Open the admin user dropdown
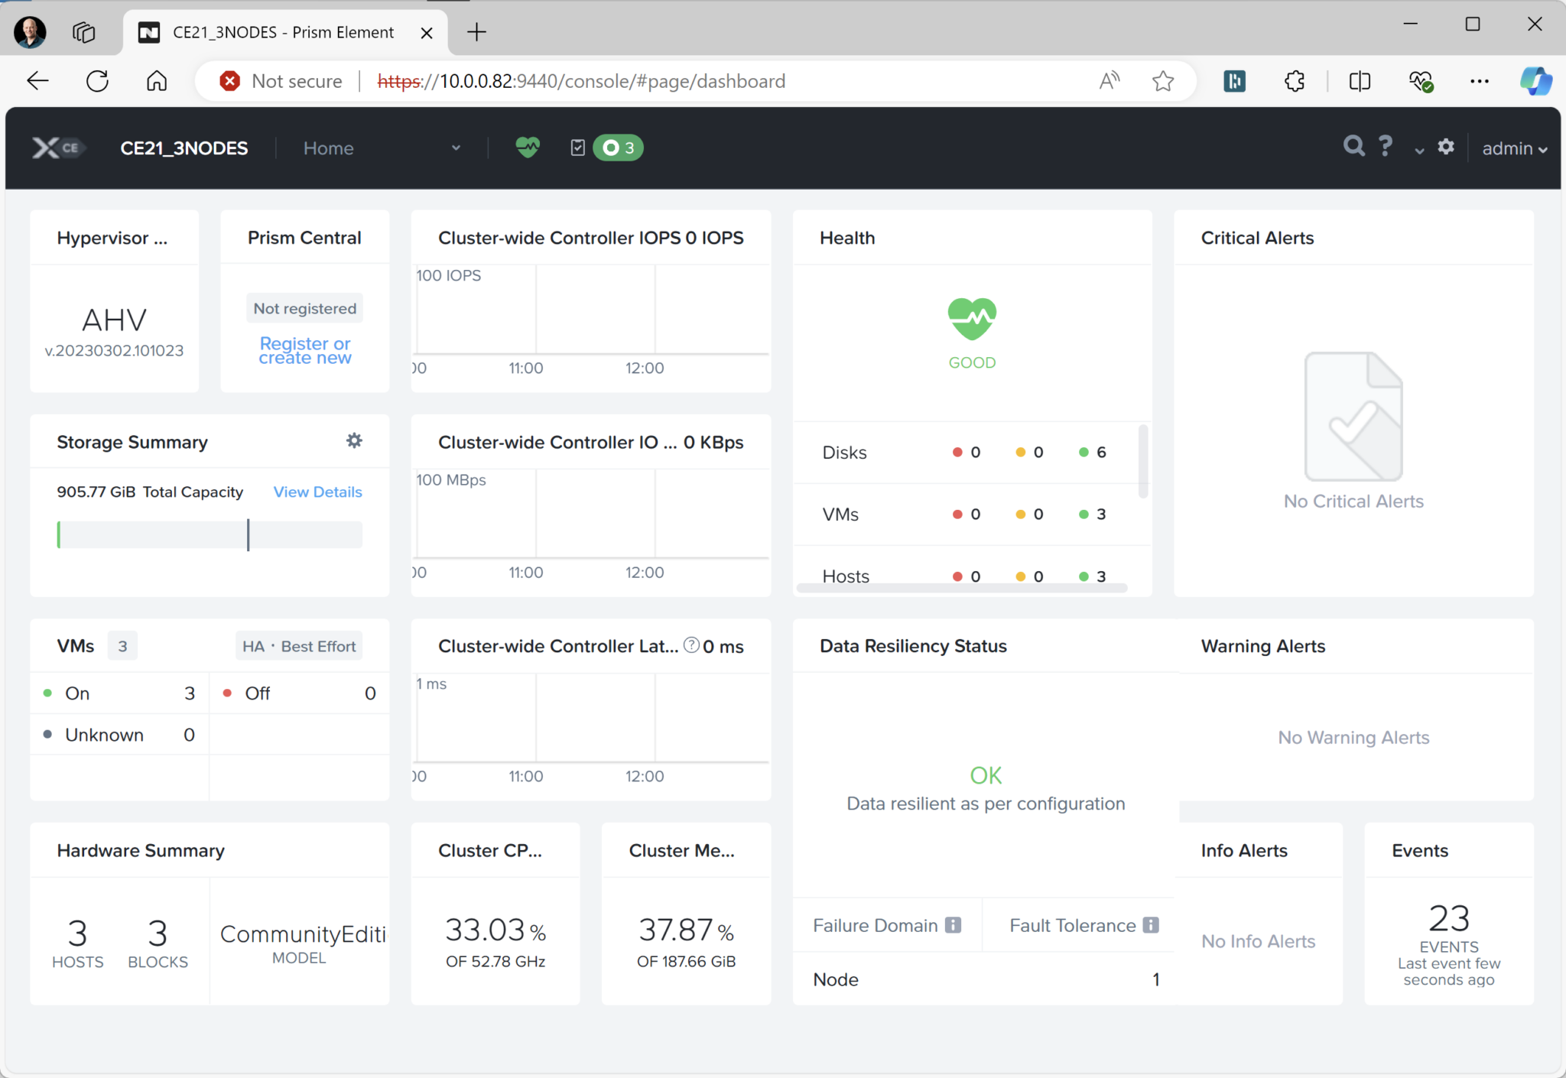The height and width of the screenshot is (1078, 1566). tap(1514, 148)
